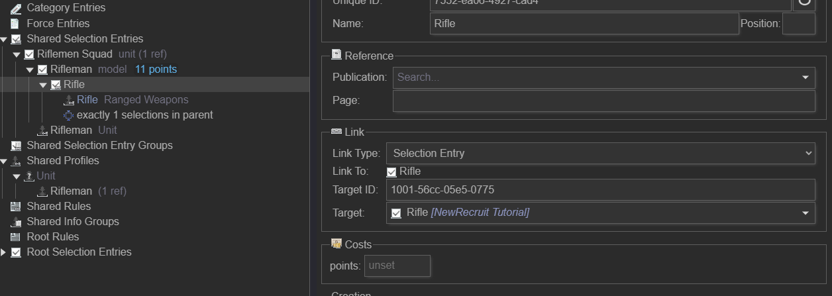Open the Target dropdown arrow

805,213
